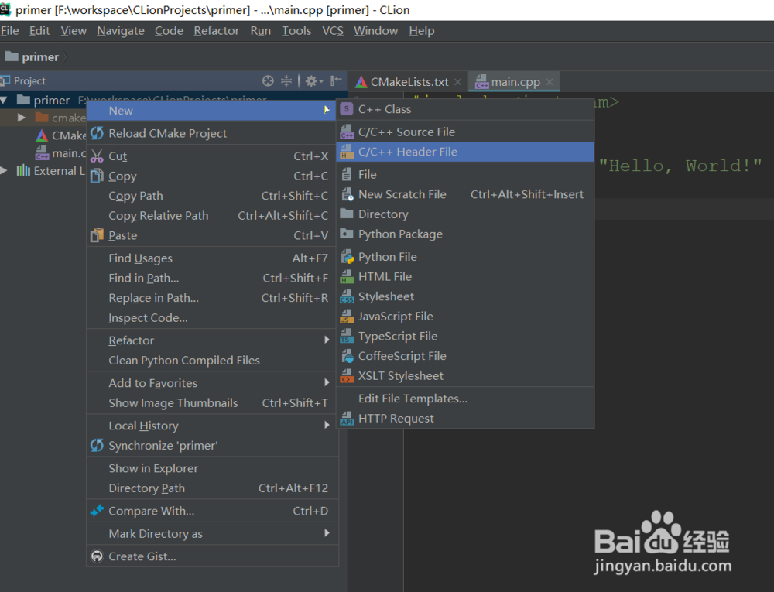Expand the External Libraries node
Image resolution: width=774 pixels, height=592 pixels.
[4, 171]
